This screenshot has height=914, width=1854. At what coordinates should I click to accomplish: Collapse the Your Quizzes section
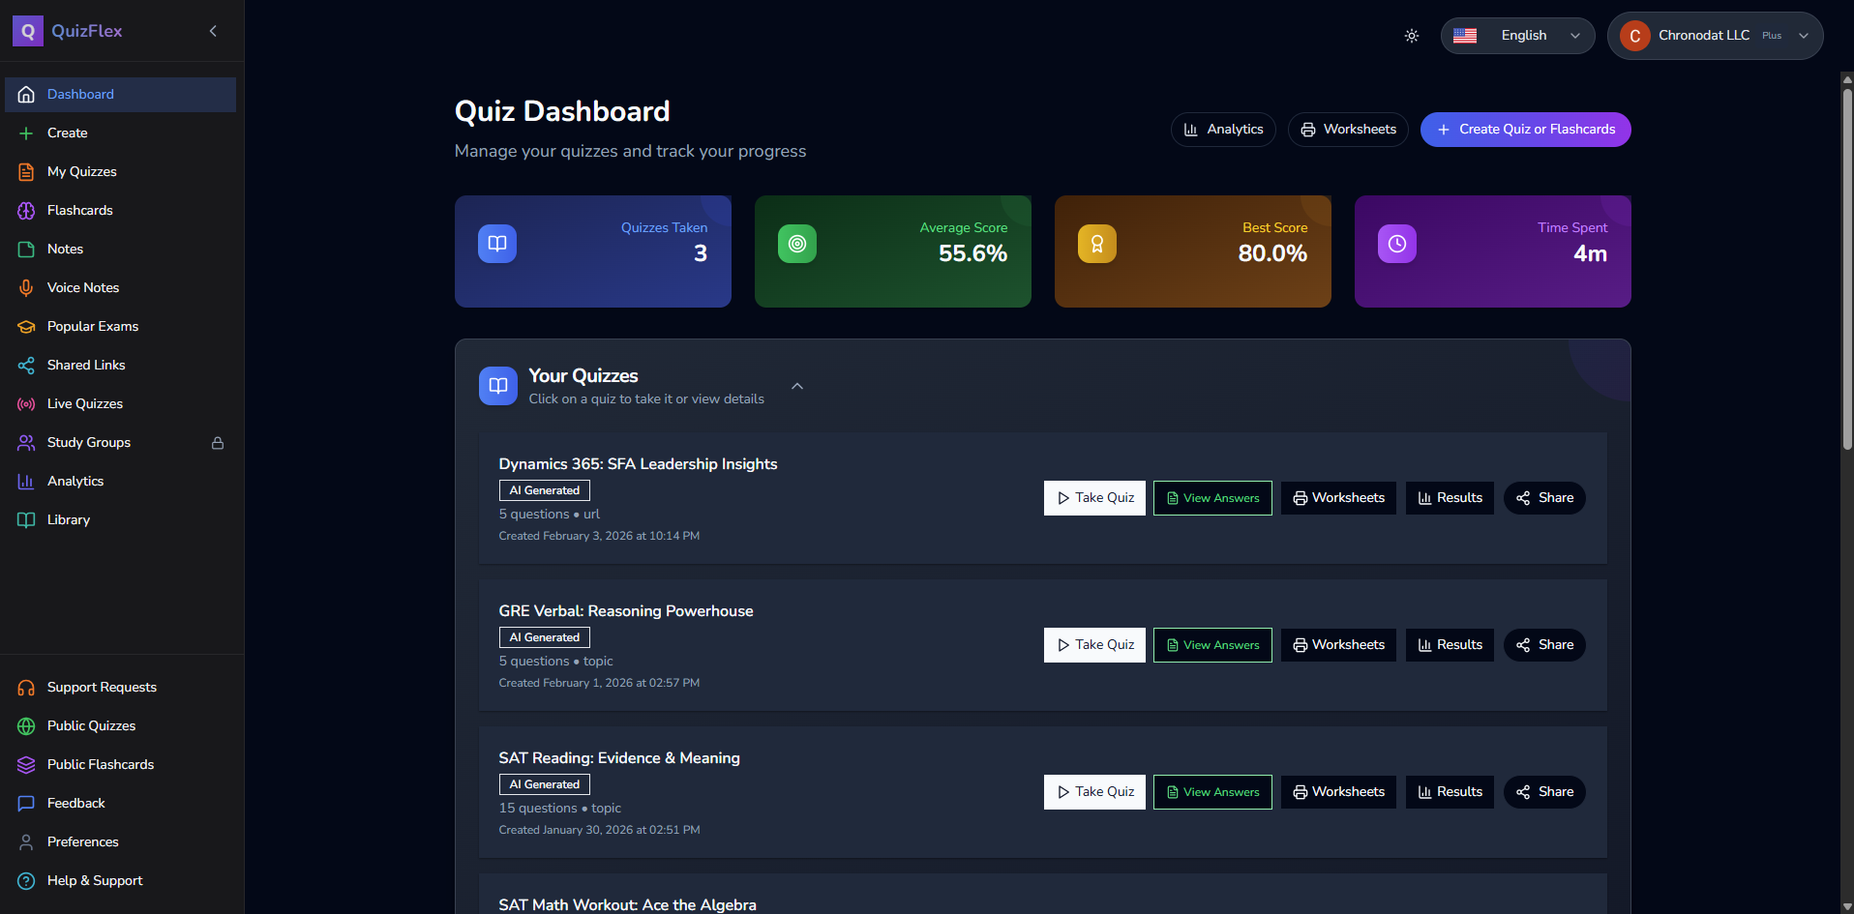tap(797, 385)
